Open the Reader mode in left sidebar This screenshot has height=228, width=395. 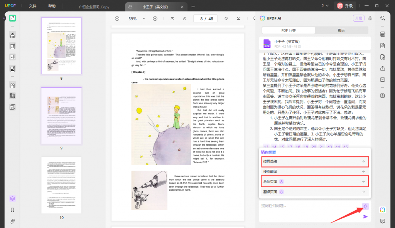(x=12, y=18)
